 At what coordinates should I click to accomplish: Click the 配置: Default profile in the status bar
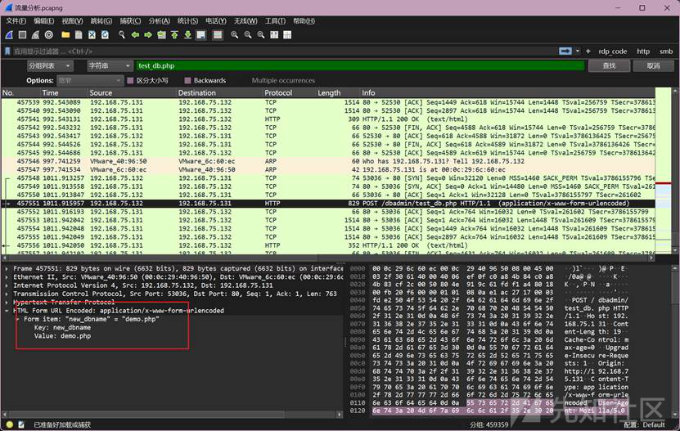(x=644, y=424)
